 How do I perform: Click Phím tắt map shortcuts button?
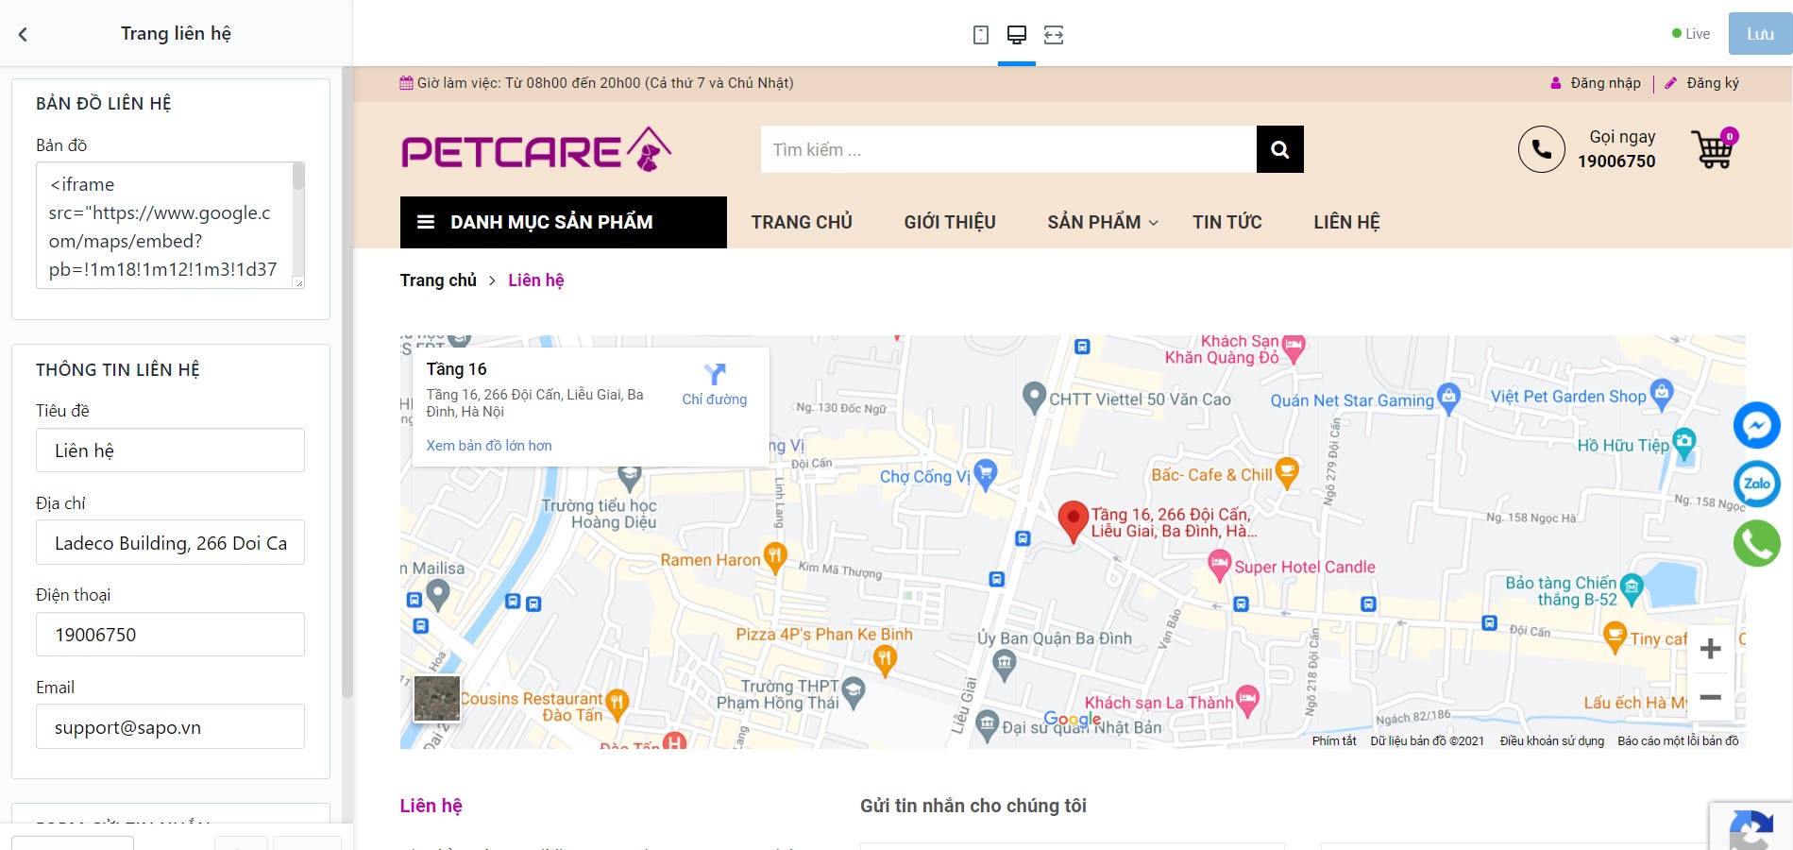(1334, 741)
